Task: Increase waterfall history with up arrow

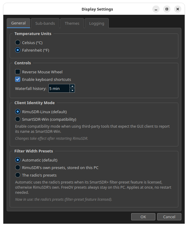Action: click(x=72, y=86)
